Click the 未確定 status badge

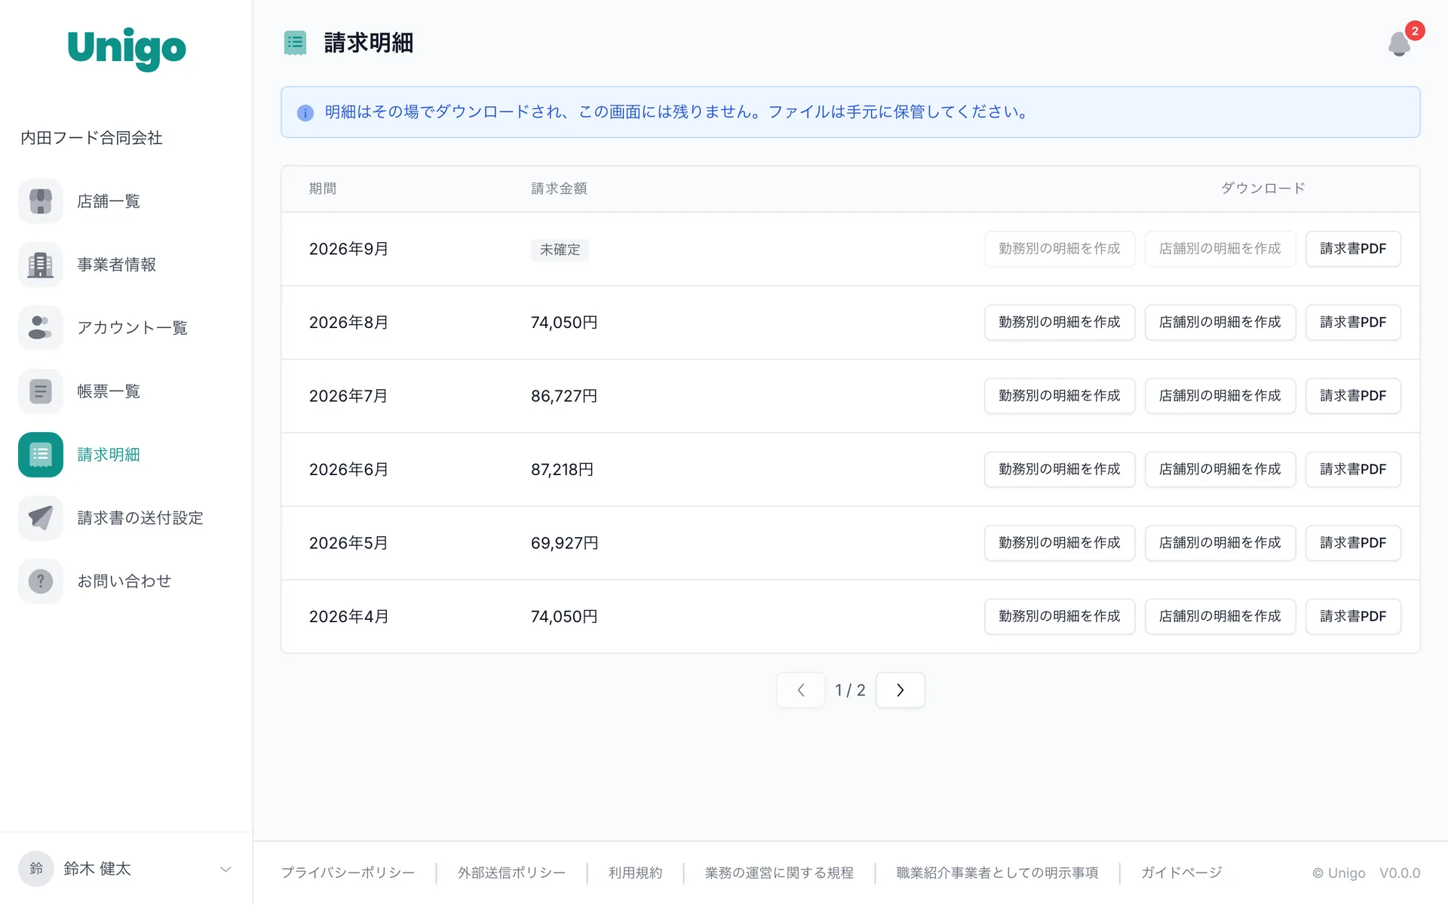(560, 250)
